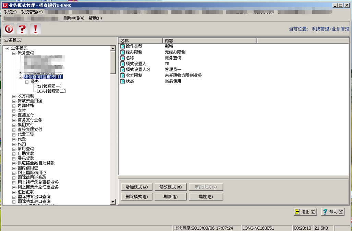352x231 pixels.
Task: Collapse the 经办 tree node
Action: click(x=27, y=82)
